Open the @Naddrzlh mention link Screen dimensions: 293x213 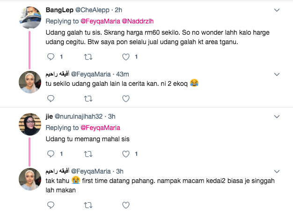137,21
